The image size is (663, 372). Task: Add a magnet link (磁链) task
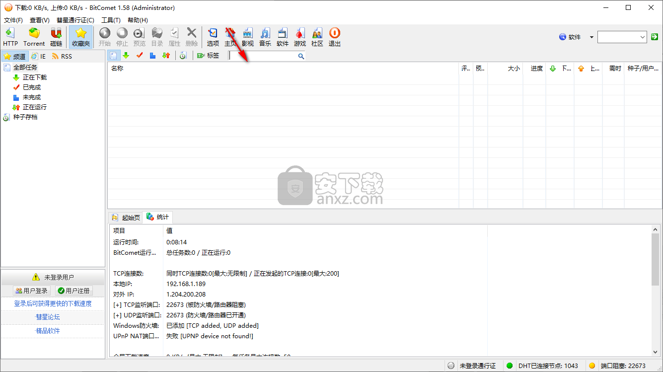point(56,37)
